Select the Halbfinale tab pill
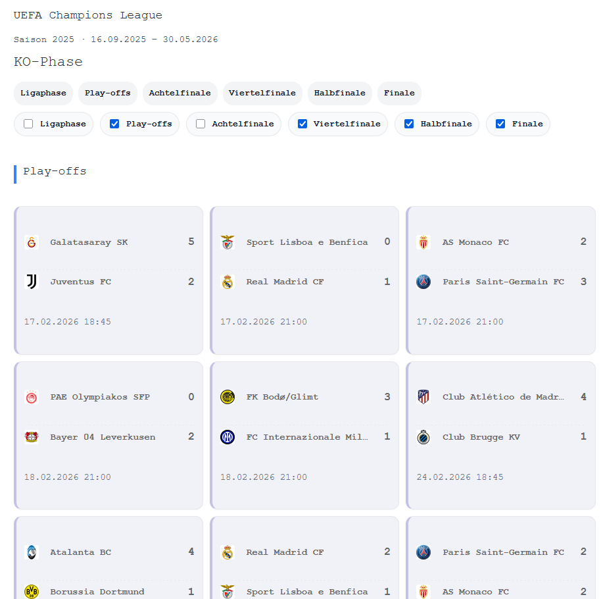Viewport: 601px width, 599px height. (x=339, y=93)
